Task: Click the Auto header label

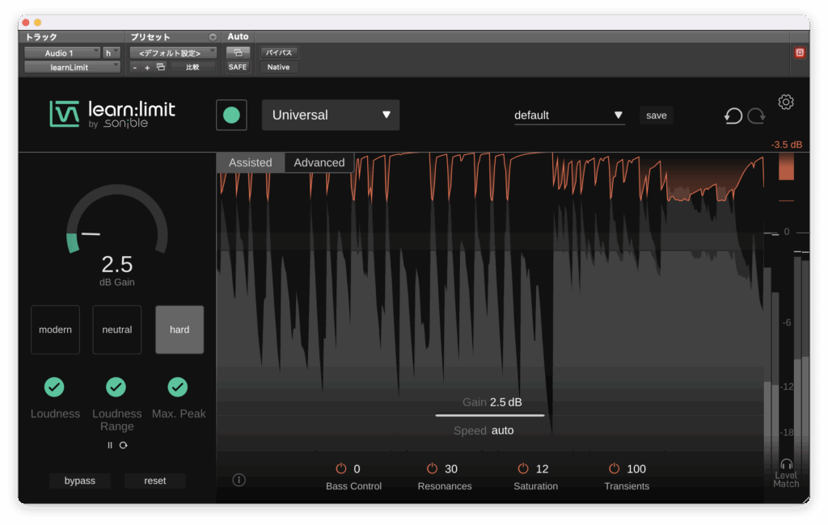Action: (x=238, y=36)
